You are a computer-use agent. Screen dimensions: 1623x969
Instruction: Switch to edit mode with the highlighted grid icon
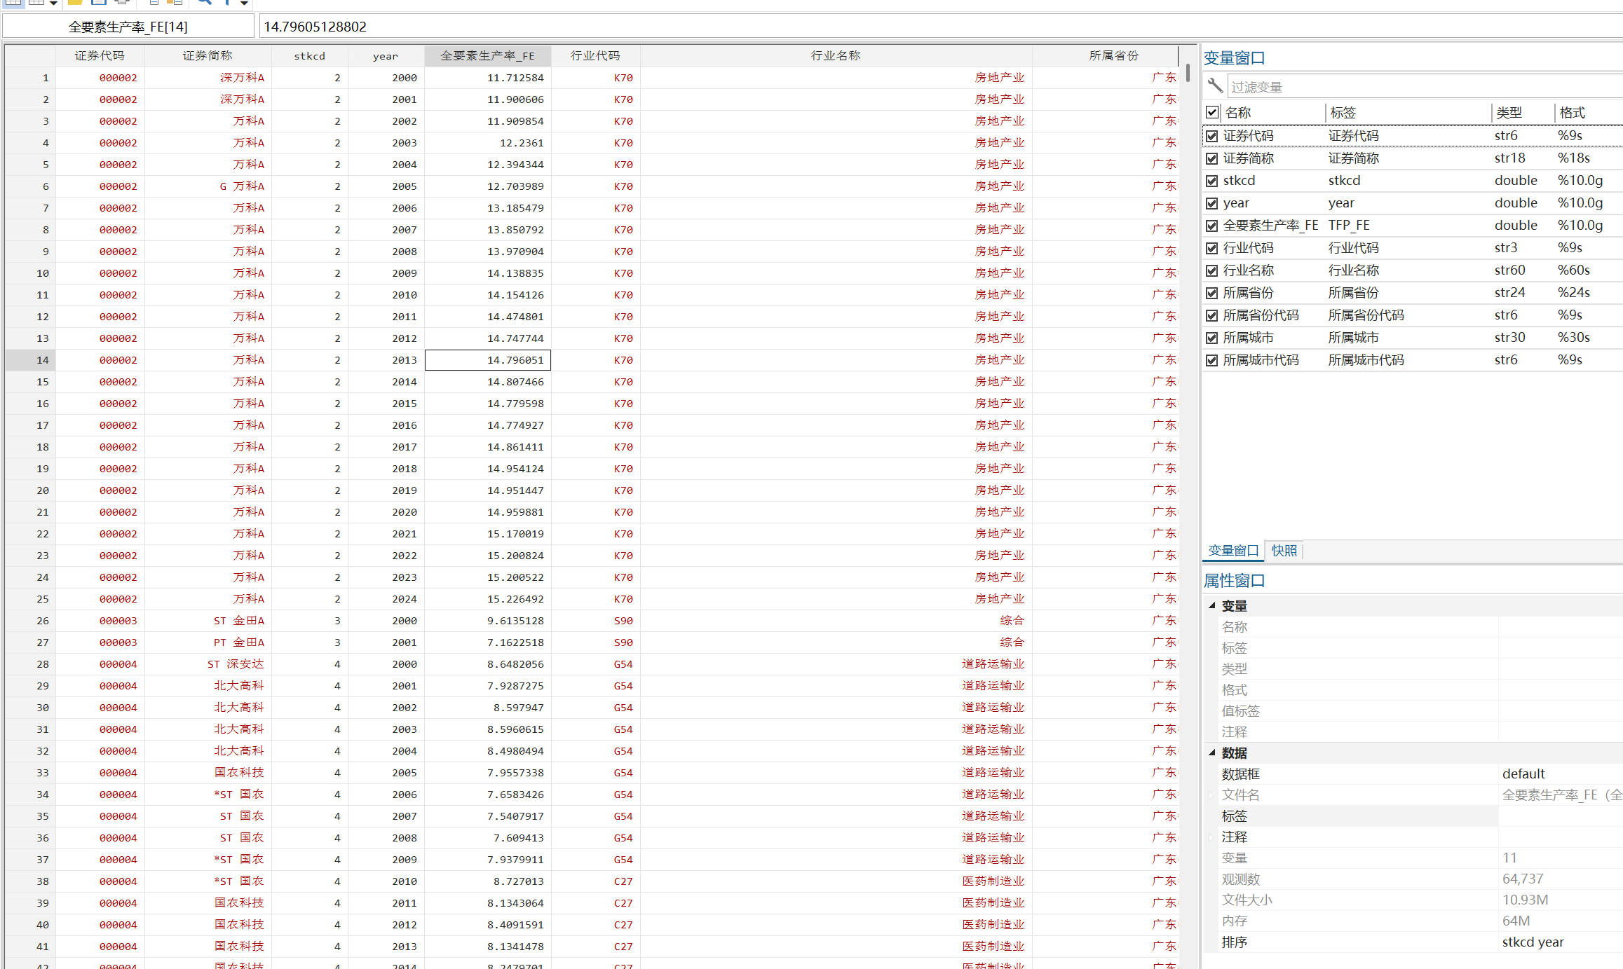pyautogui.click(x=14, y=2)
